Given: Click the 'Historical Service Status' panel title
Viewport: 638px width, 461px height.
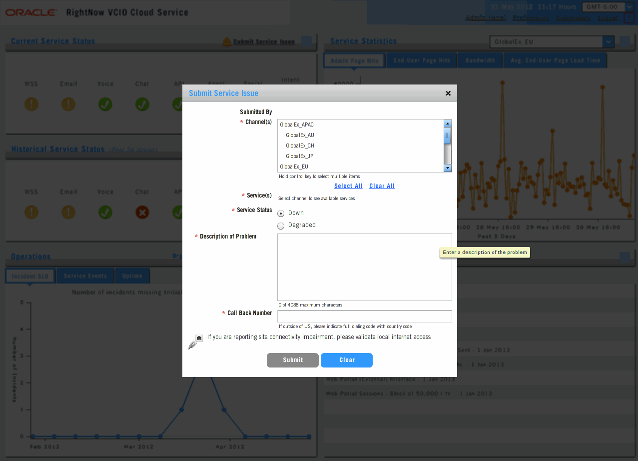Looking at the screenshot, I should [58, 149].
